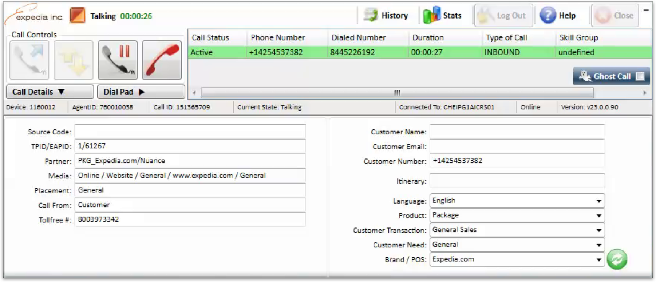This screenshot has width=656, height=282.
Task: Open the Stats panel
Action: coord(443,16)
